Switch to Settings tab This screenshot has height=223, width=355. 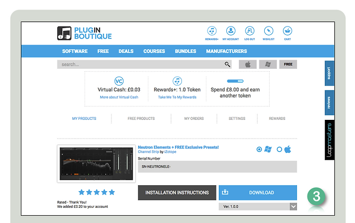coord(237,118)
